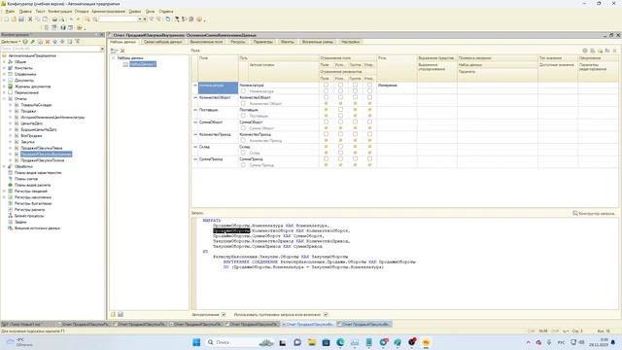This screenshot has height=350, width=622.
Task: Click the Copy toolbar icon
Action: tap(38, 19)
